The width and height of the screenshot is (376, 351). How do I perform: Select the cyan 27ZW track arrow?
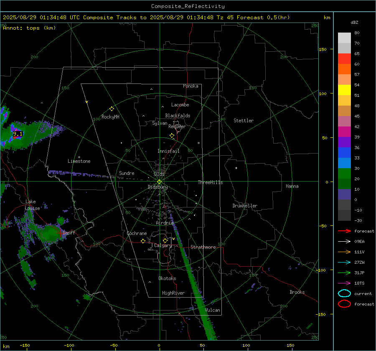pos(344,263)
